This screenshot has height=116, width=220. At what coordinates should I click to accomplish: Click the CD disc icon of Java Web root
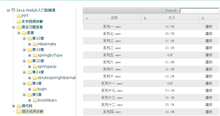pyautogui.click(x=13, y=10)
